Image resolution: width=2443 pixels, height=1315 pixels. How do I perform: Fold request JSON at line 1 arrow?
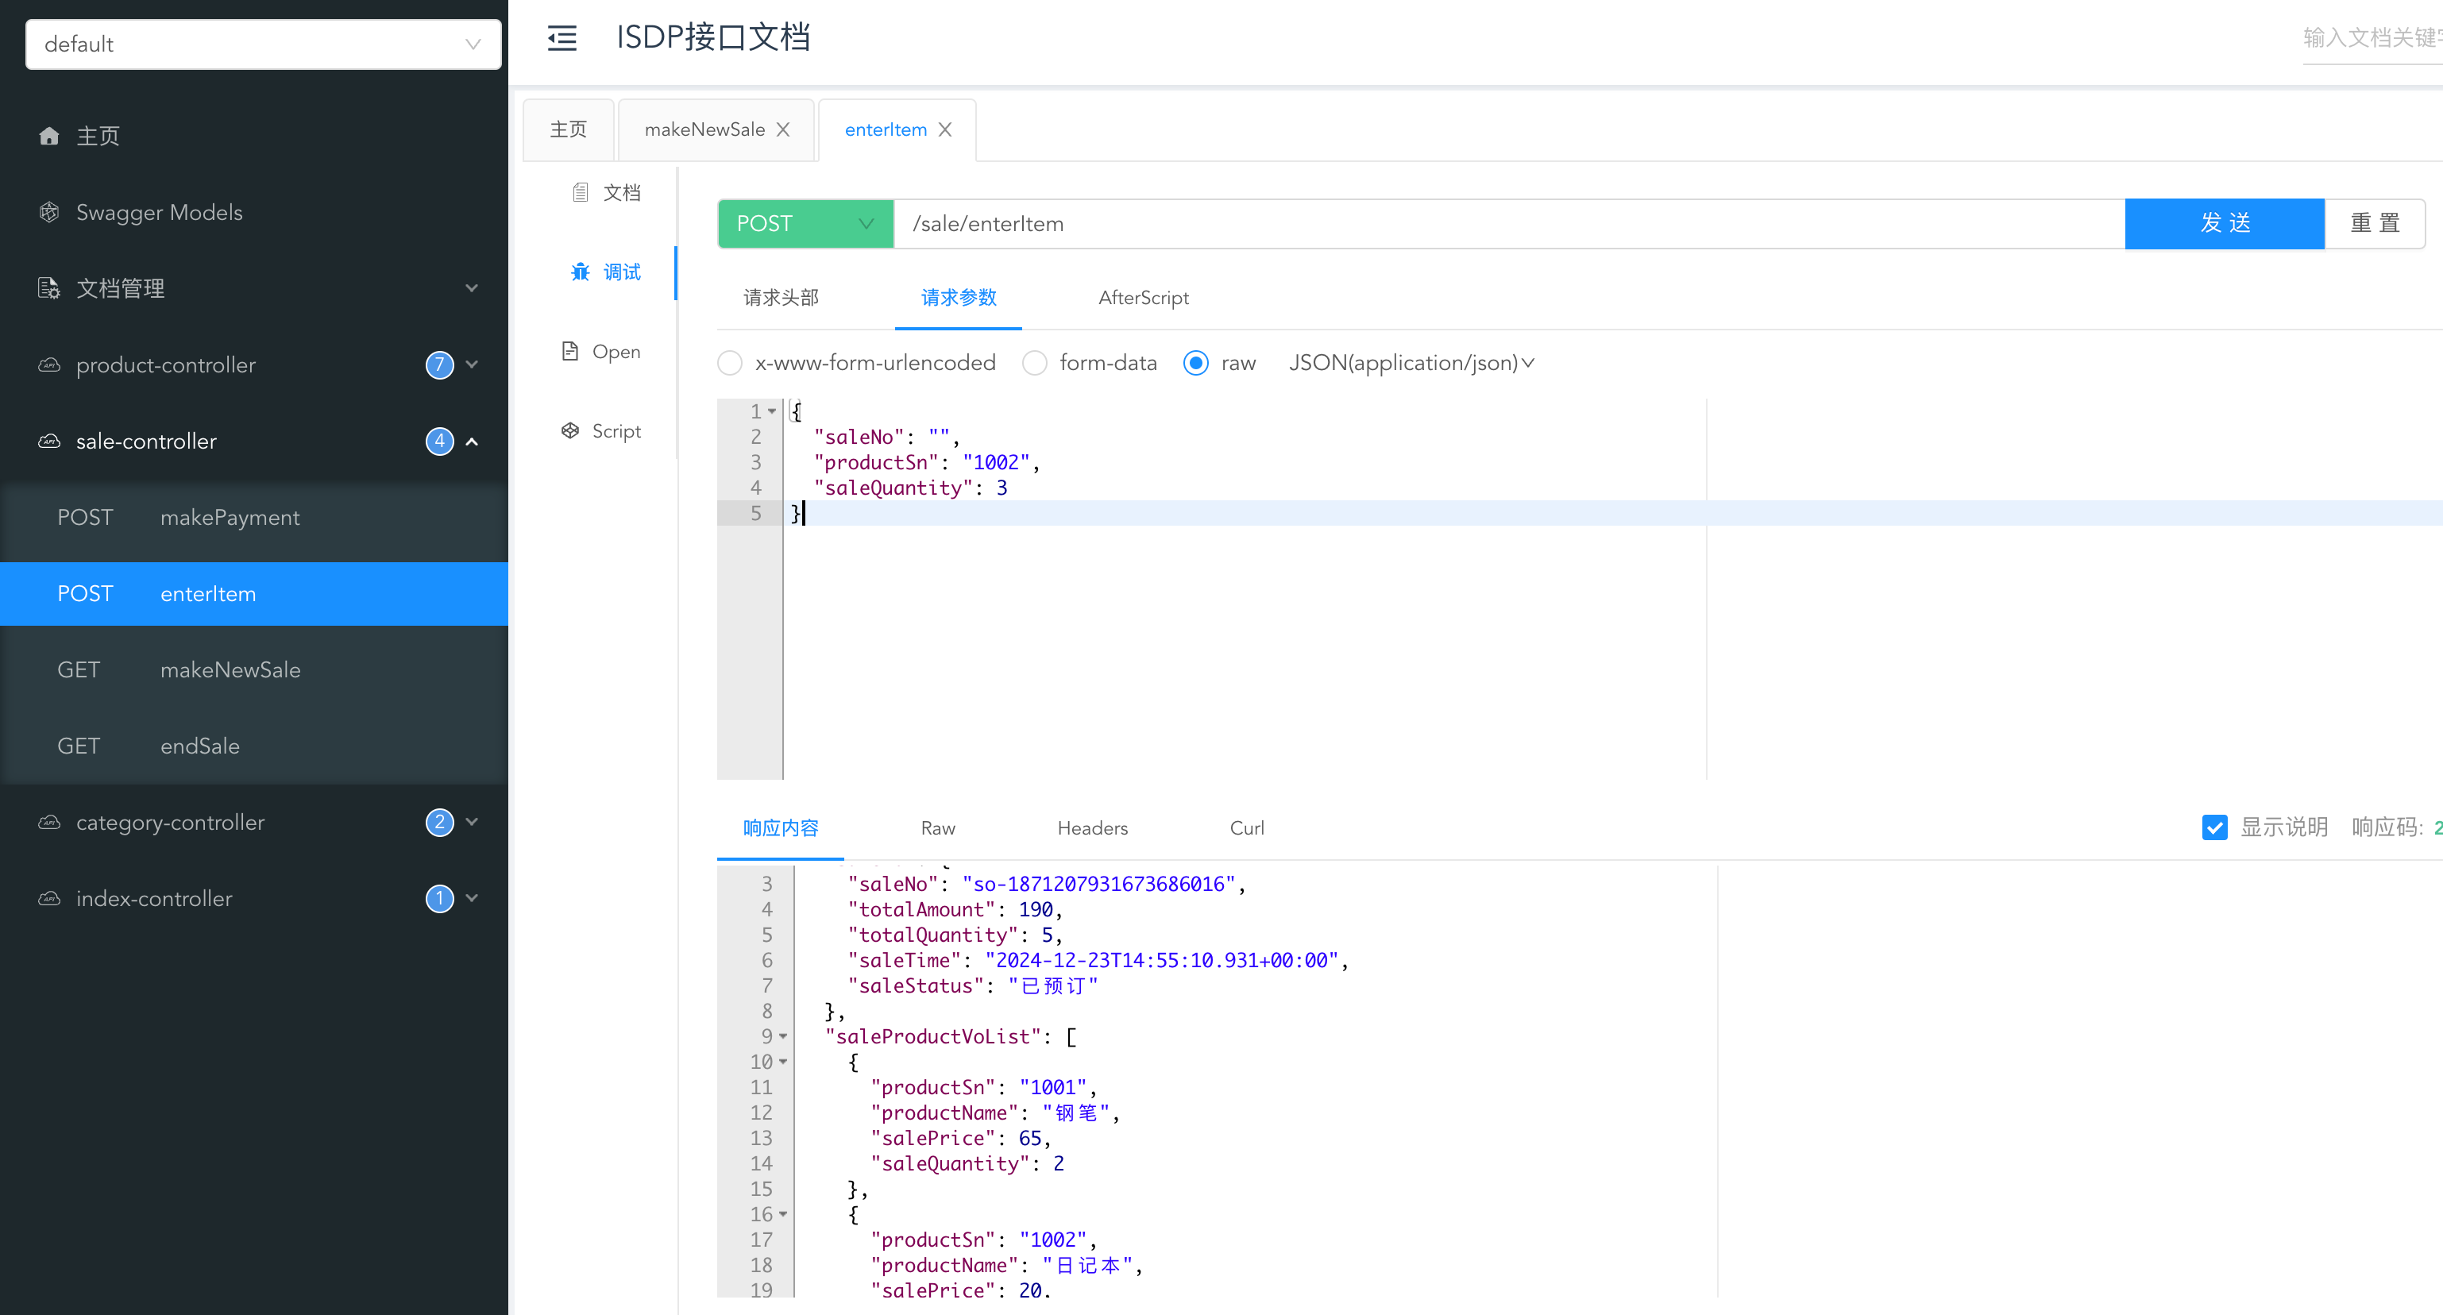click(x=772, y=411)
